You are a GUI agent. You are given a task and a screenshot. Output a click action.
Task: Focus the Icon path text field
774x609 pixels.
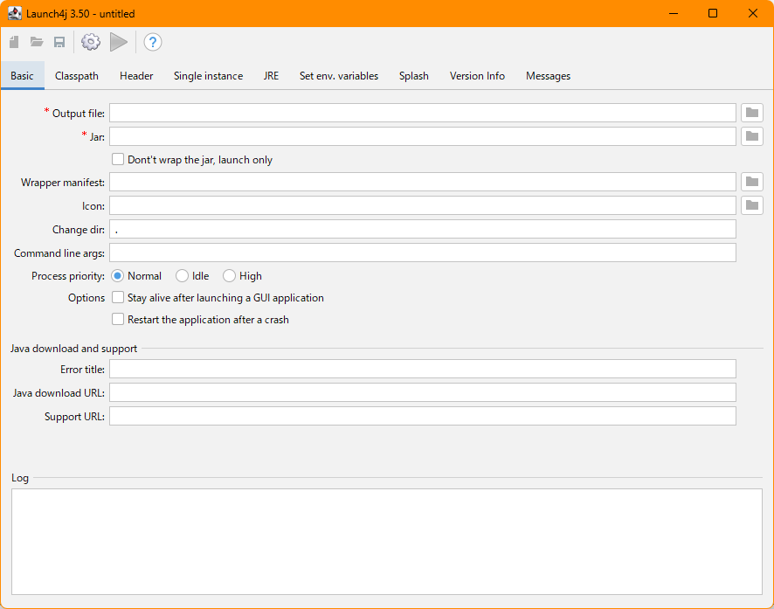pyautogui.click(x=423, y=205)
